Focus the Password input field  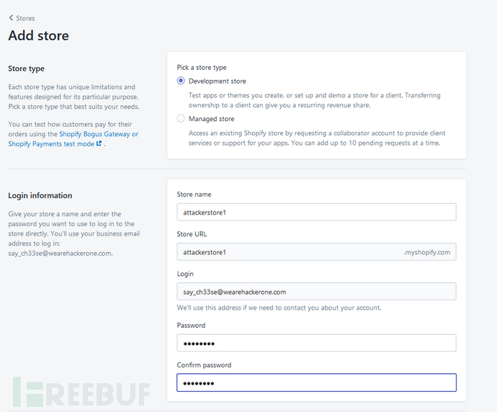[316, 343]
